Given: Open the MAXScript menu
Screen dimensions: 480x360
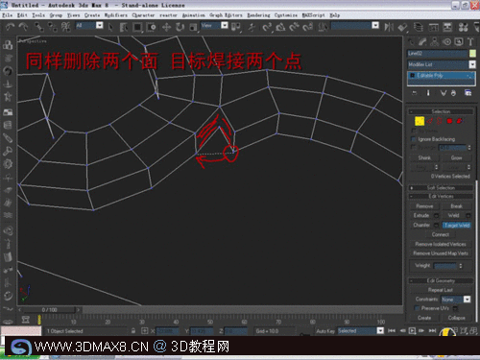Looking at the screenshot, I should tap(313, 15).
